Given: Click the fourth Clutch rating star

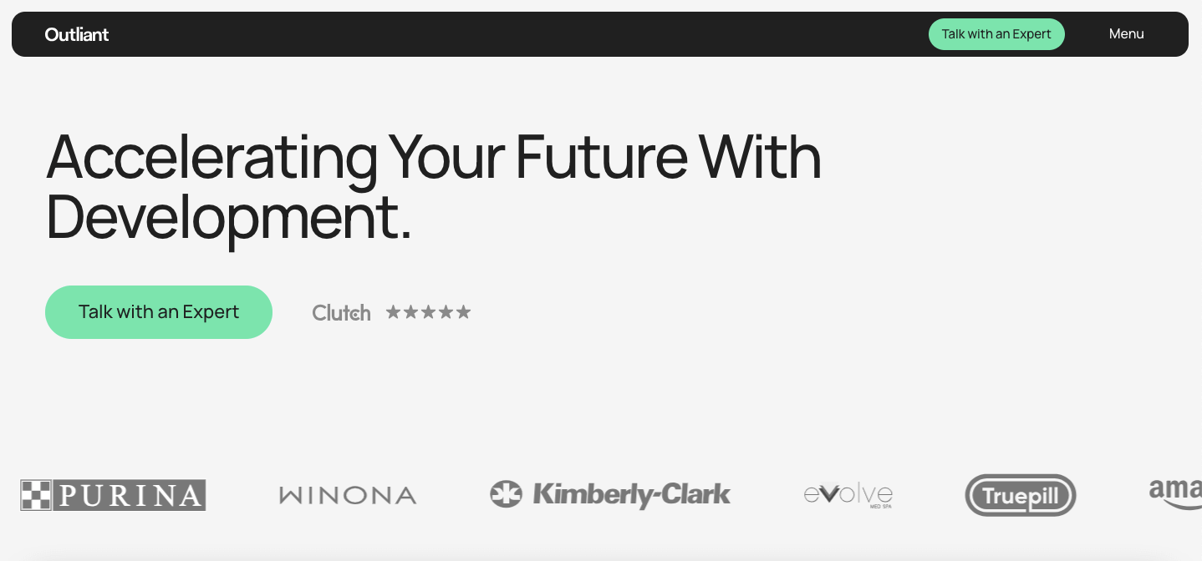Looking at the screenshot, I should point(446,312).
